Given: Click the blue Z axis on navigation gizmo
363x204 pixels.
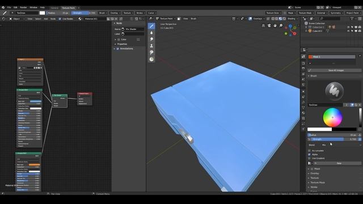Looking at the screenshot, I should [x=290, y=27].
